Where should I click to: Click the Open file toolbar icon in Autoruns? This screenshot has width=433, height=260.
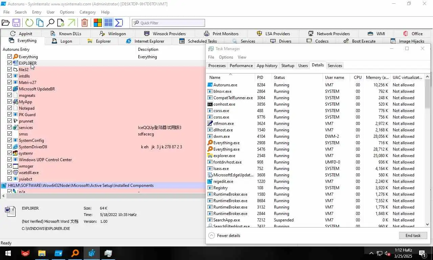5,23
